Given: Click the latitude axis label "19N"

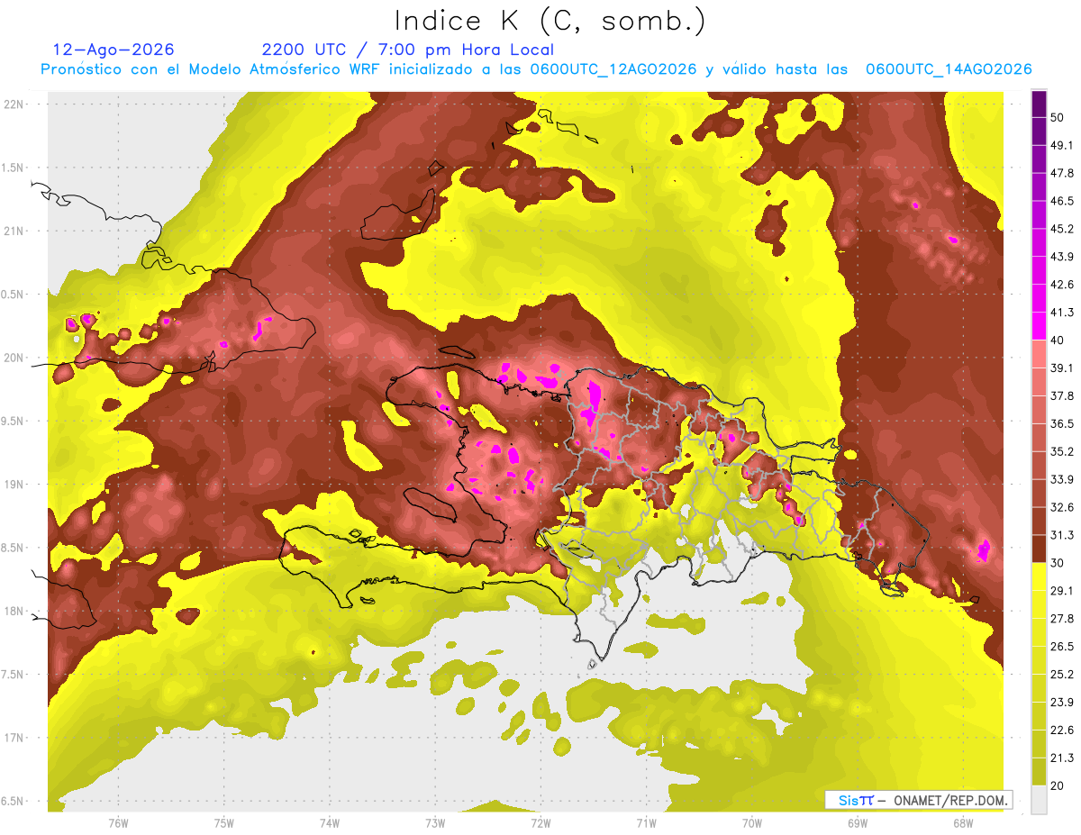Looking at the screenshot, I should (14, 485).
